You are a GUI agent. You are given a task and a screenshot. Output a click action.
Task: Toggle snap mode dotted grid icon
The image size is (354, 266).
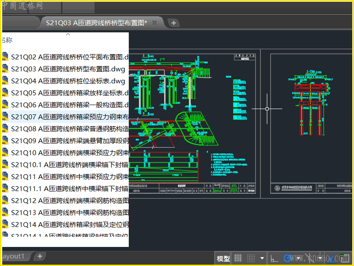click(251, 258)
